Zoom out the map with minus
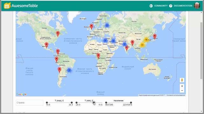Image resolution: width=204 pixels, height=114 pixels. [x=182, y=91]
